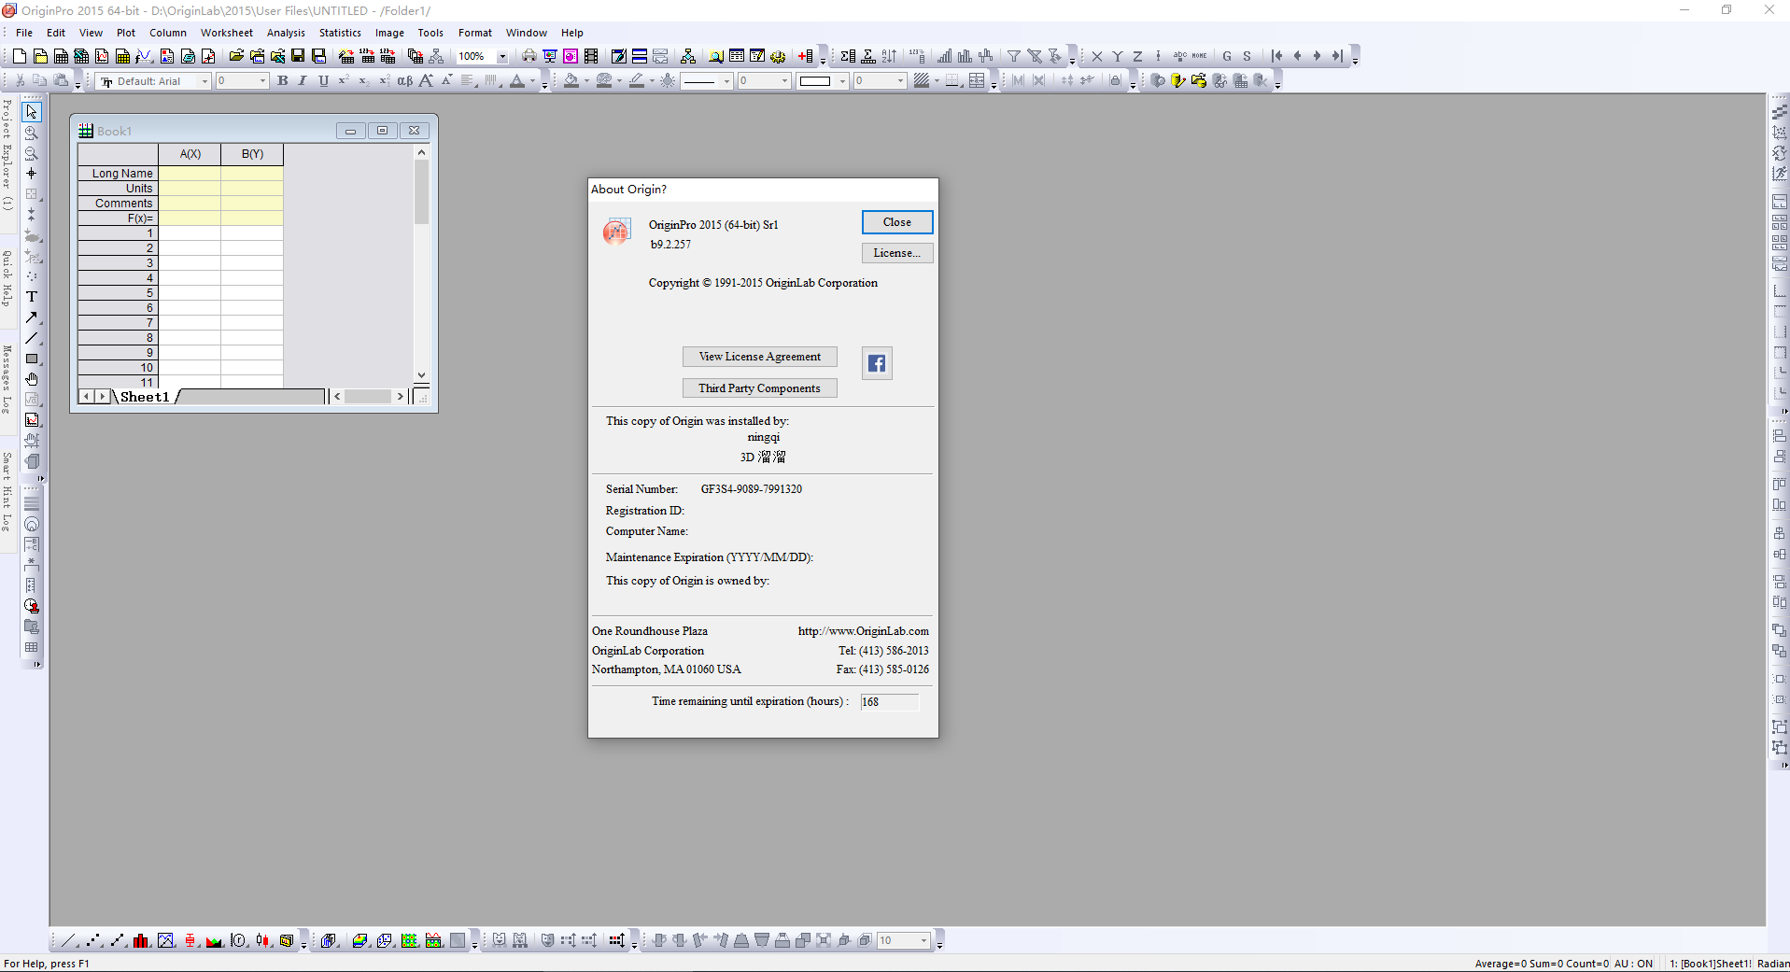Open the Statistics menu
Image resolution: width=1790 pixels, height=972 pixels.
click(340, 33)
